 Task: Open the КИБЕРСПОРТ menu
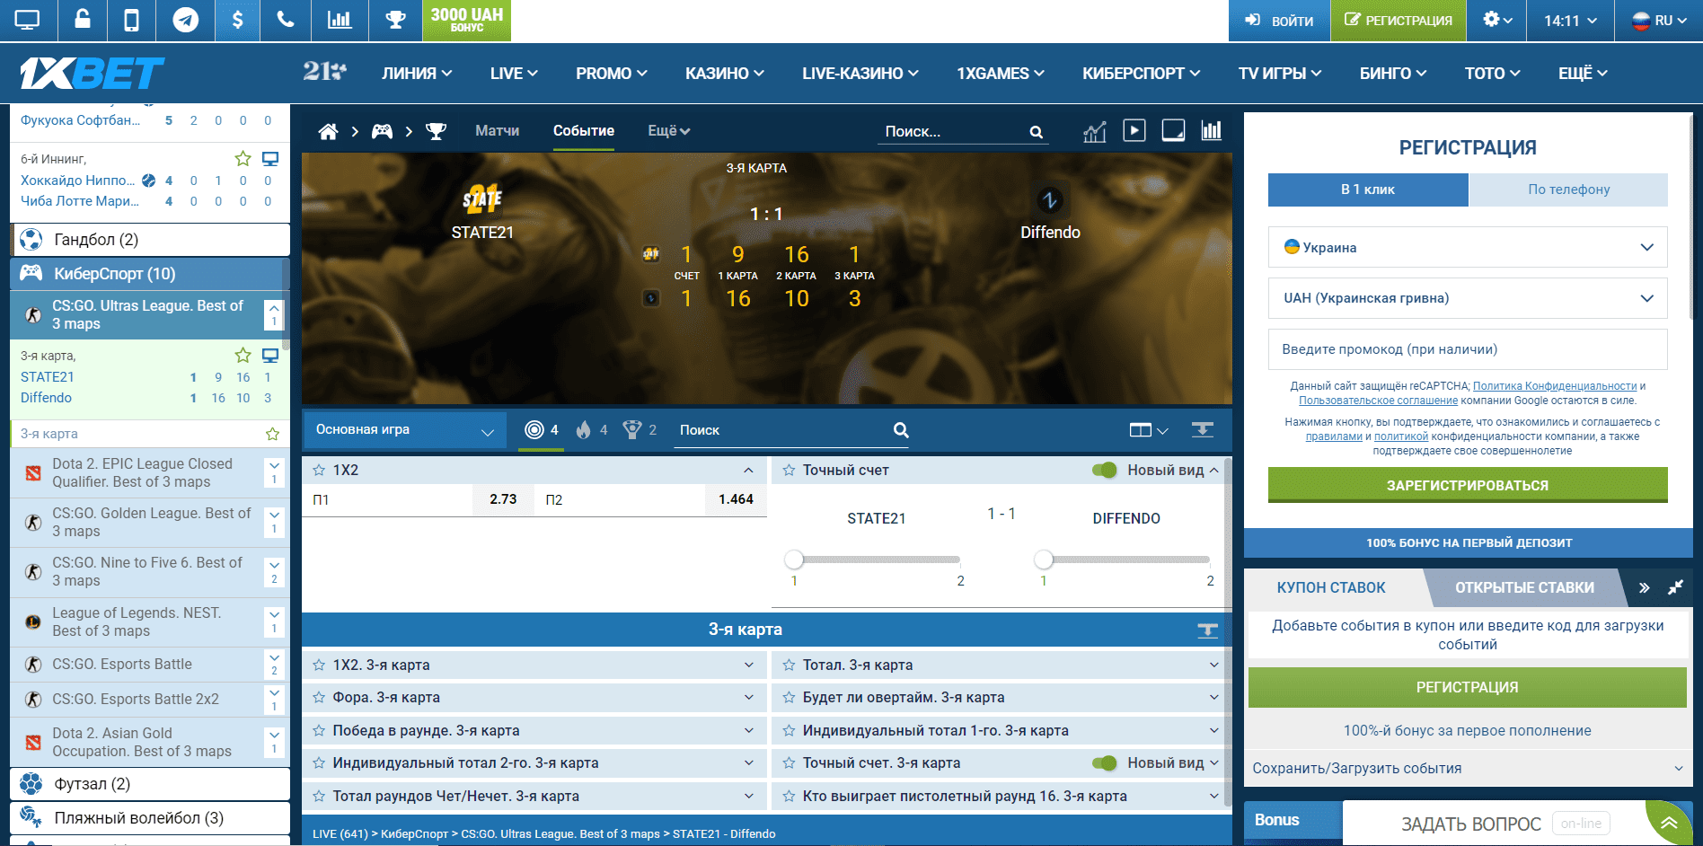[1141, 74]
